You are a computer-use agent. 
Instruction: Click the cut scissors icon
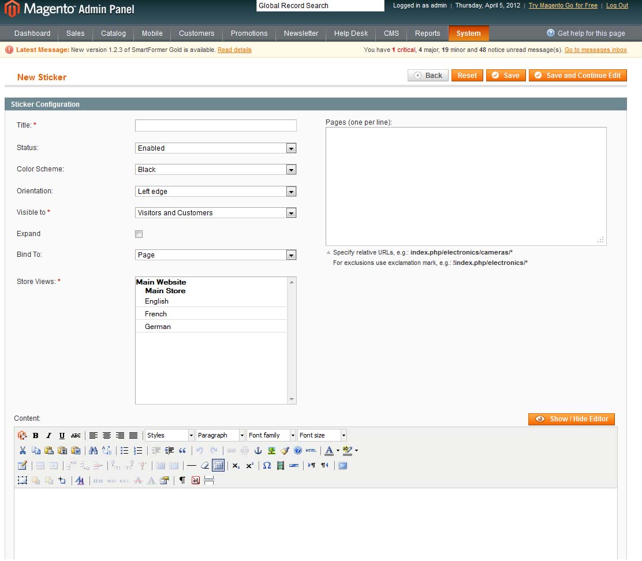tap(23, 451)
